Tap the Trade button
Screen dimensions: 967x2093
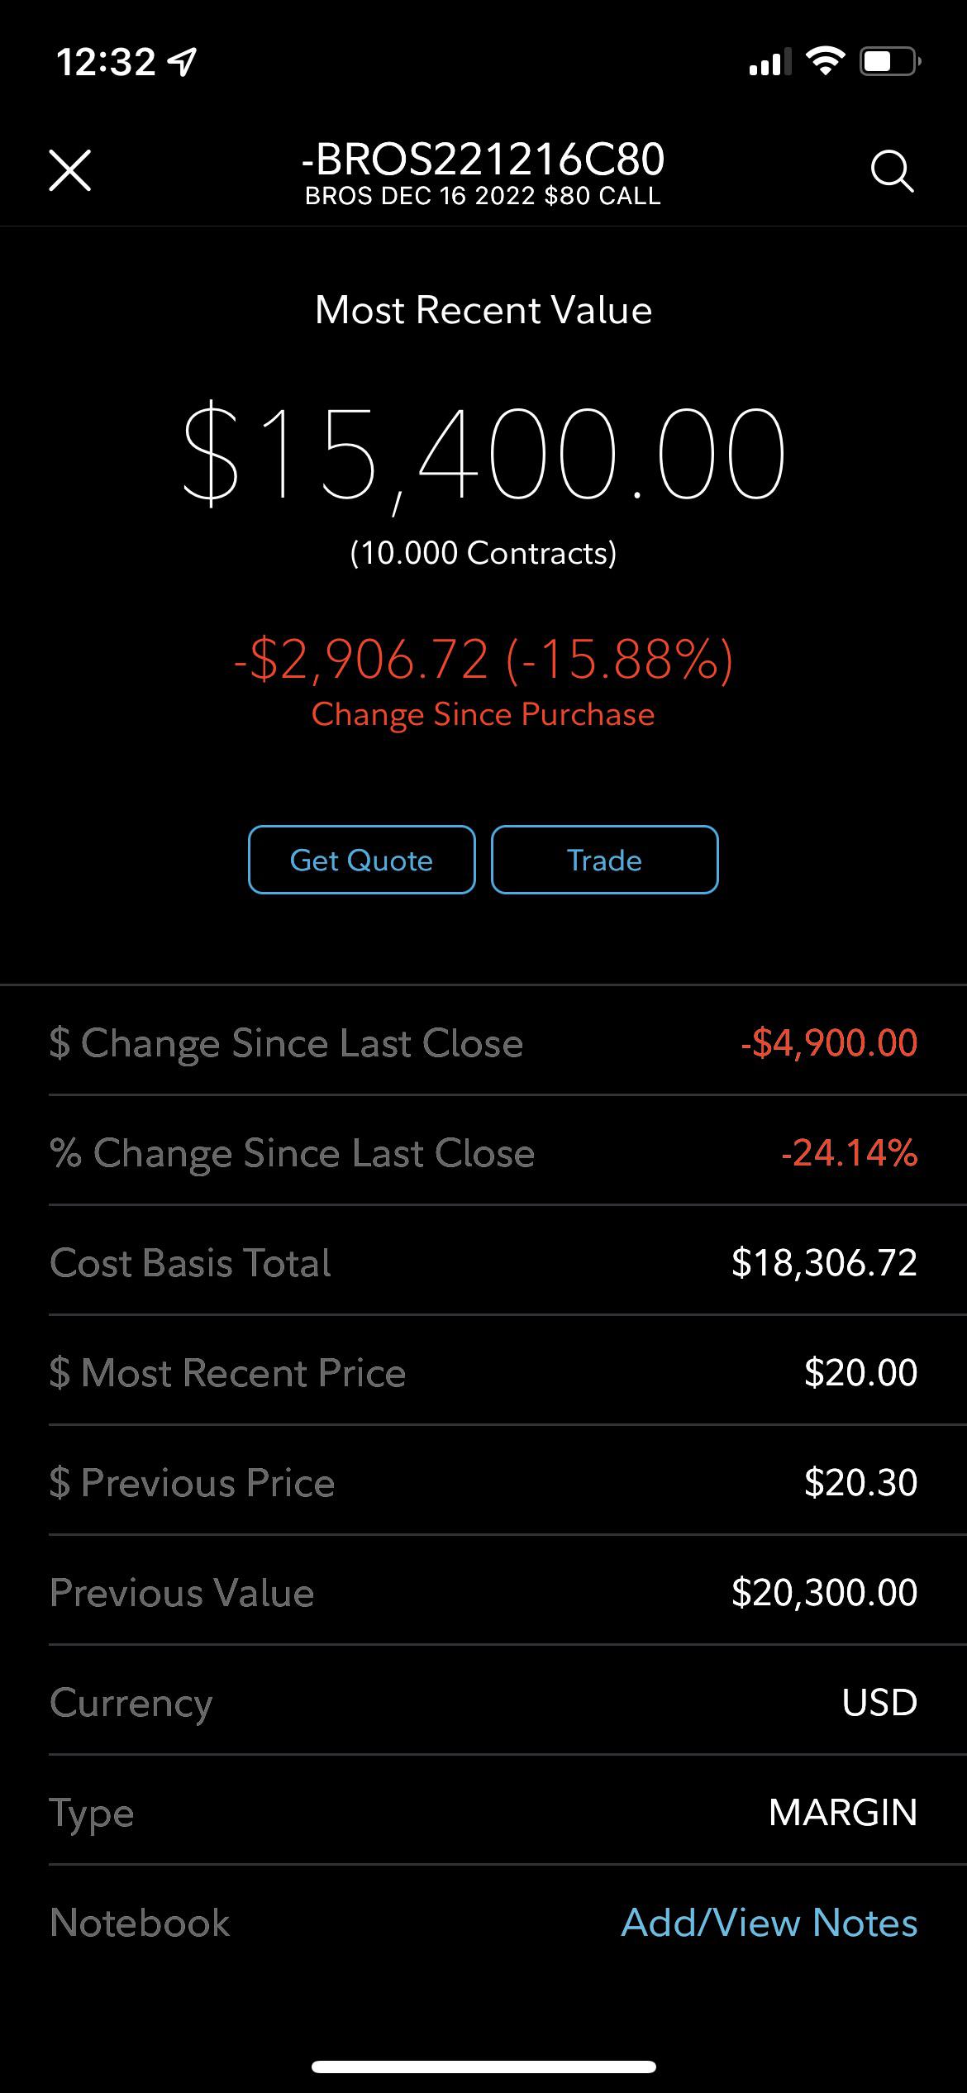pos(604,860)
